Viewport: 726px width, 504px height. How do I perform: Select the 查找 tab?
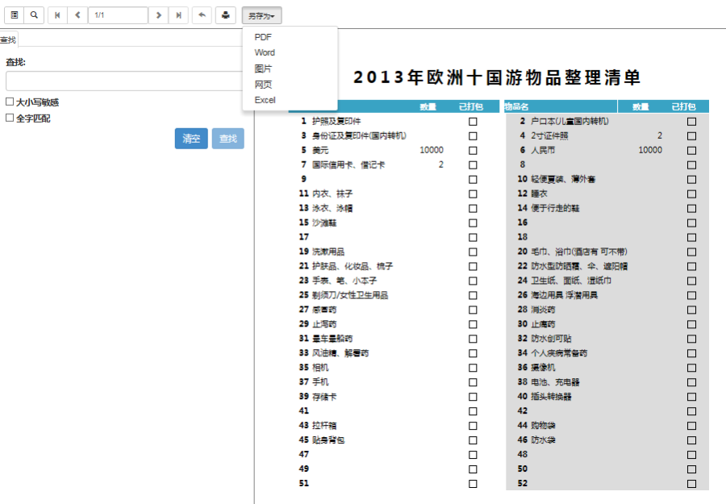click(8, 40)
